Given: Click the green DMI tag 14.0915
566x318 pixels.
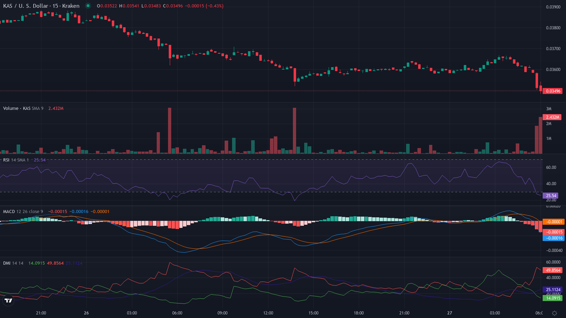Looking at the screenshot, I should click(552, 298).
